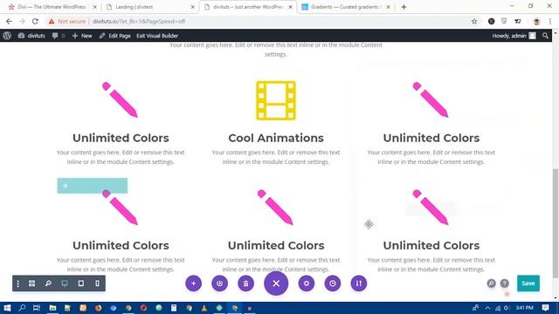Image resolution: width=559 pixels, height=314 pixels.
Task: Add a new section with purple plus button
Action: (193, 283)
